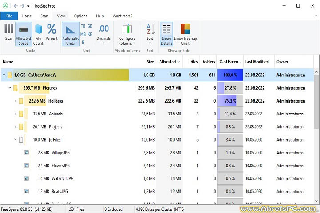Screen dimensions: 320x213
Task: Click '0 Excluded' in the status bar
Action: click(113, 209)
